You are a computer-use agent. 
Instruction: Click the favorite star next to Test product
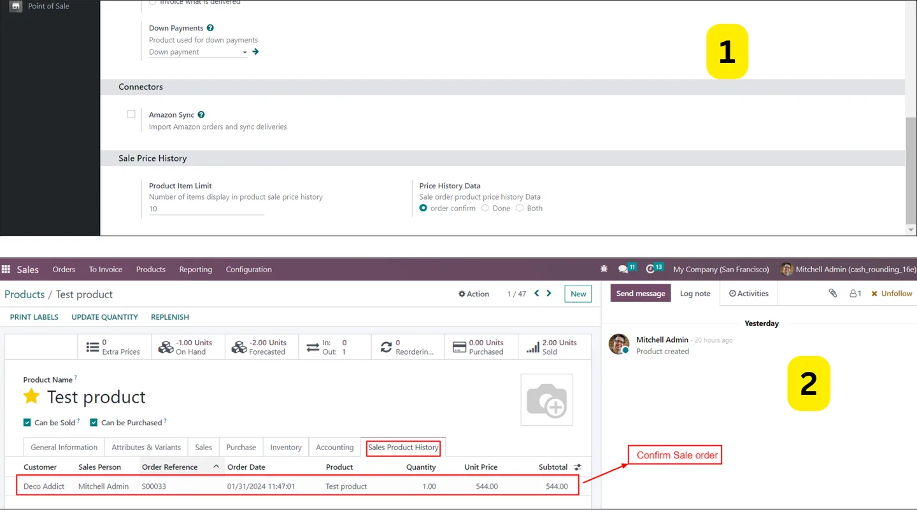pyautogui.click(x=31, y=397)
